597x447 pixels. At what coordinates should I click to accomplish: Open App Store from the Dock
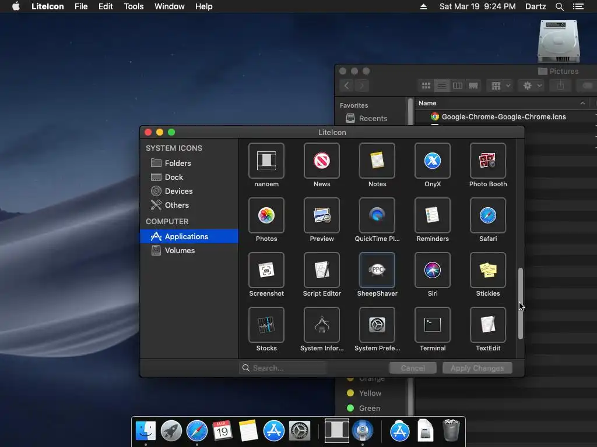coord(274,431)
